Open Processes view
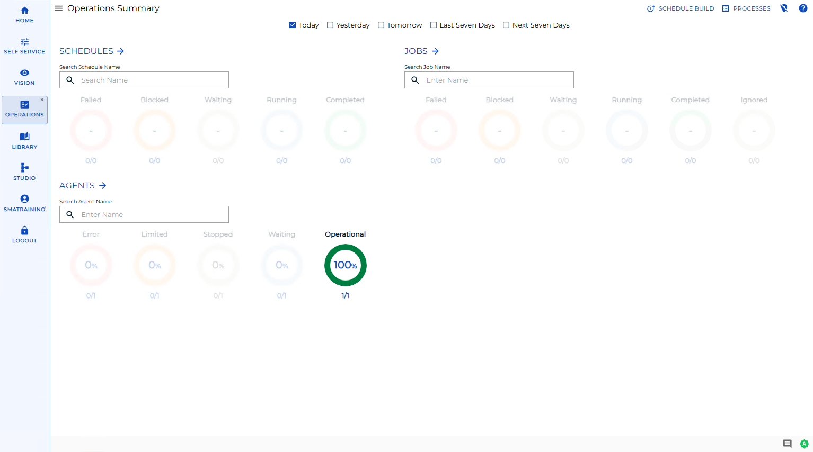This screenshot has width=813, height=452. click(x=746, y=8)
